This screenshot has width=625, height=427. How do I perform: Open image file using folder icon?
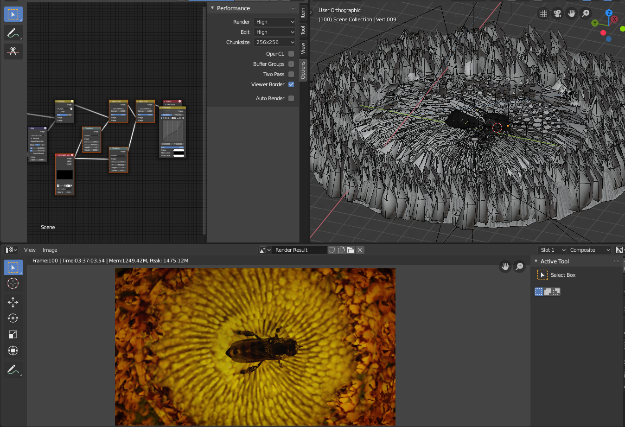pos(351,250)
